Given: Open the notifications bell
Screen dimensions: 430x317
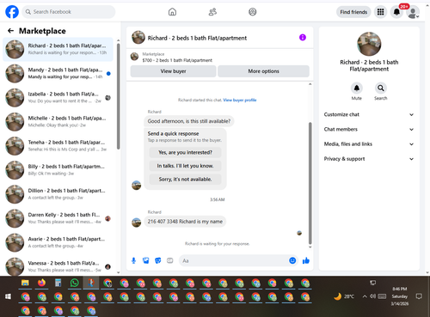Looking at the screenshot, I should (x=396, y=12).
